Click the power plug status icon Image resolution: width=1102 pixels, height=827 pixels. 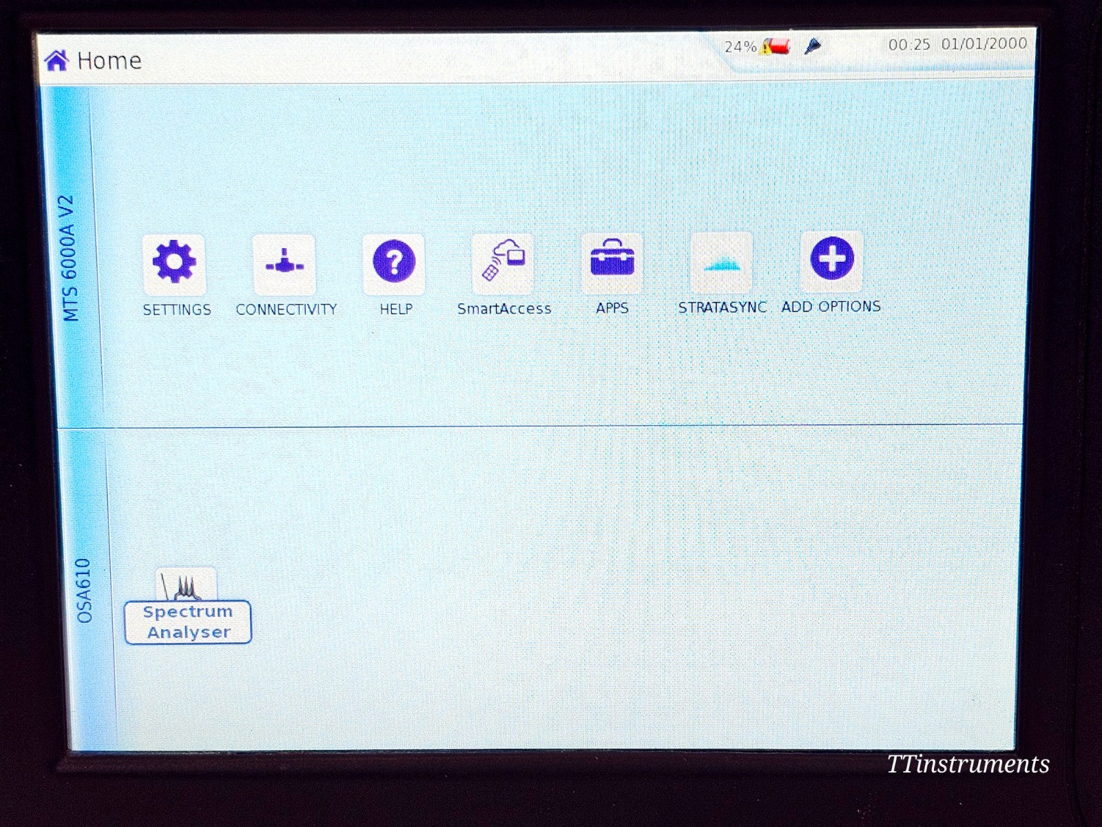[x=813, y=47]
